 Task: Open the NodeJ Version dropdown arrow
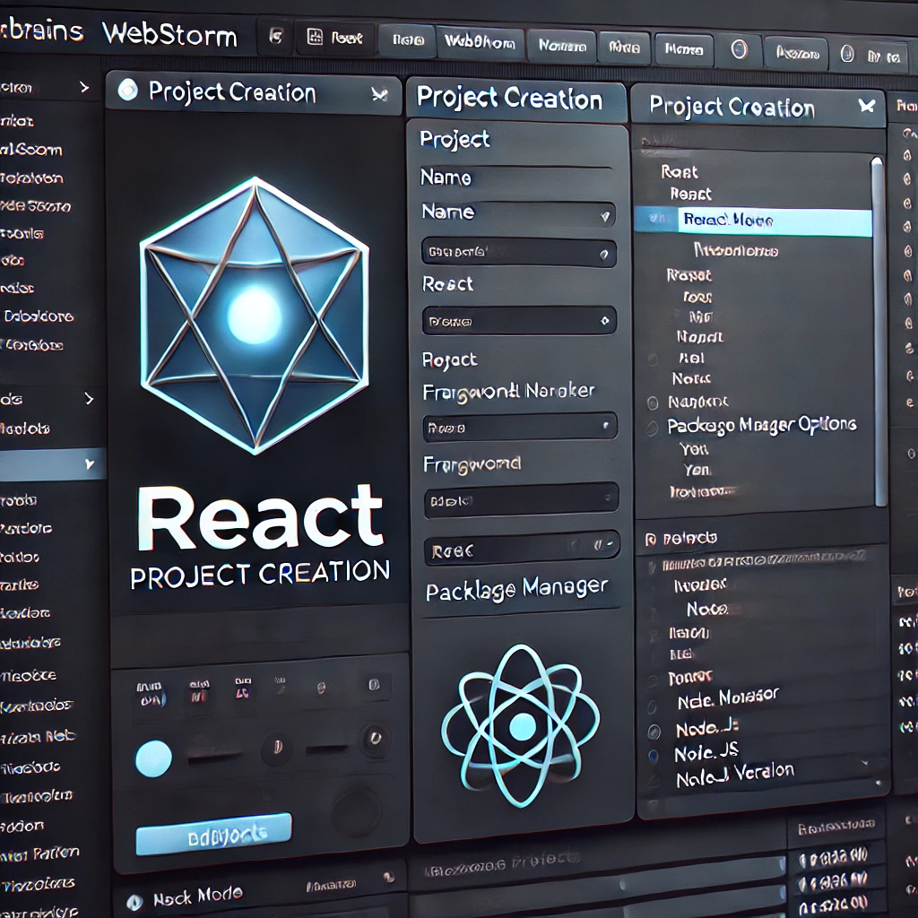click(865, 763)
